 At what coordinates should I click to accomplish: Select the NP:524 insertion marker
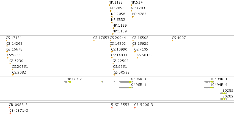[131, 5]
